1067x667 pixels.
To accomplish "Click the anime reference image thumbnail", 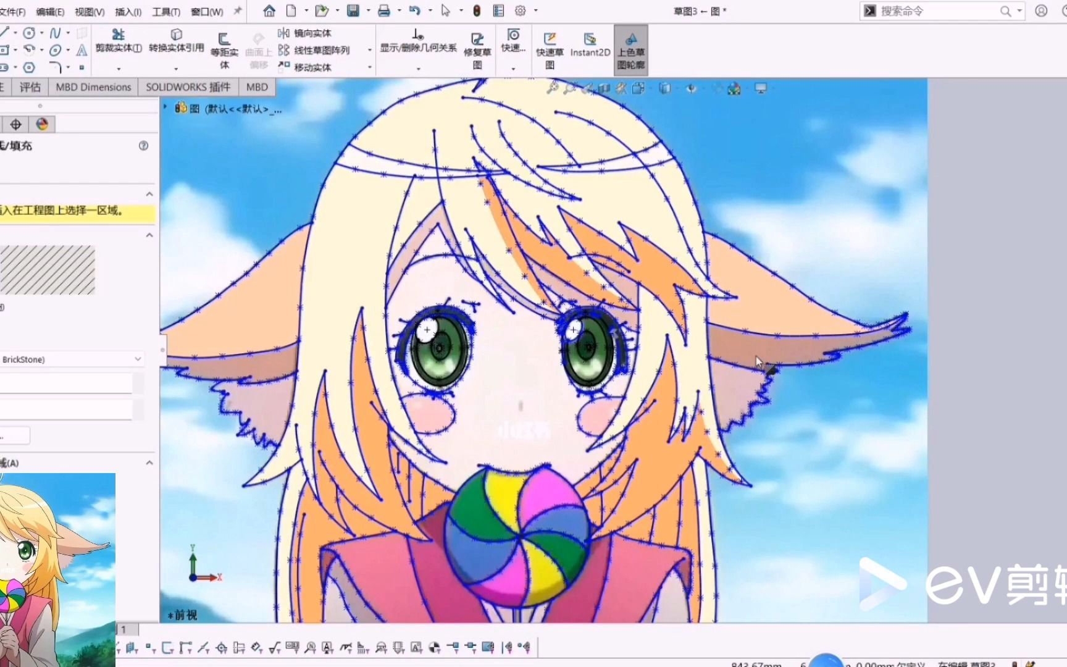I will [57, 569].
